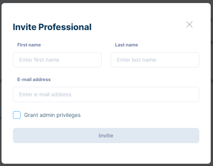This screenshot has height=166, width=213.
Task: Click dark overlay strip below the dialog
Action: click(106, 165)
